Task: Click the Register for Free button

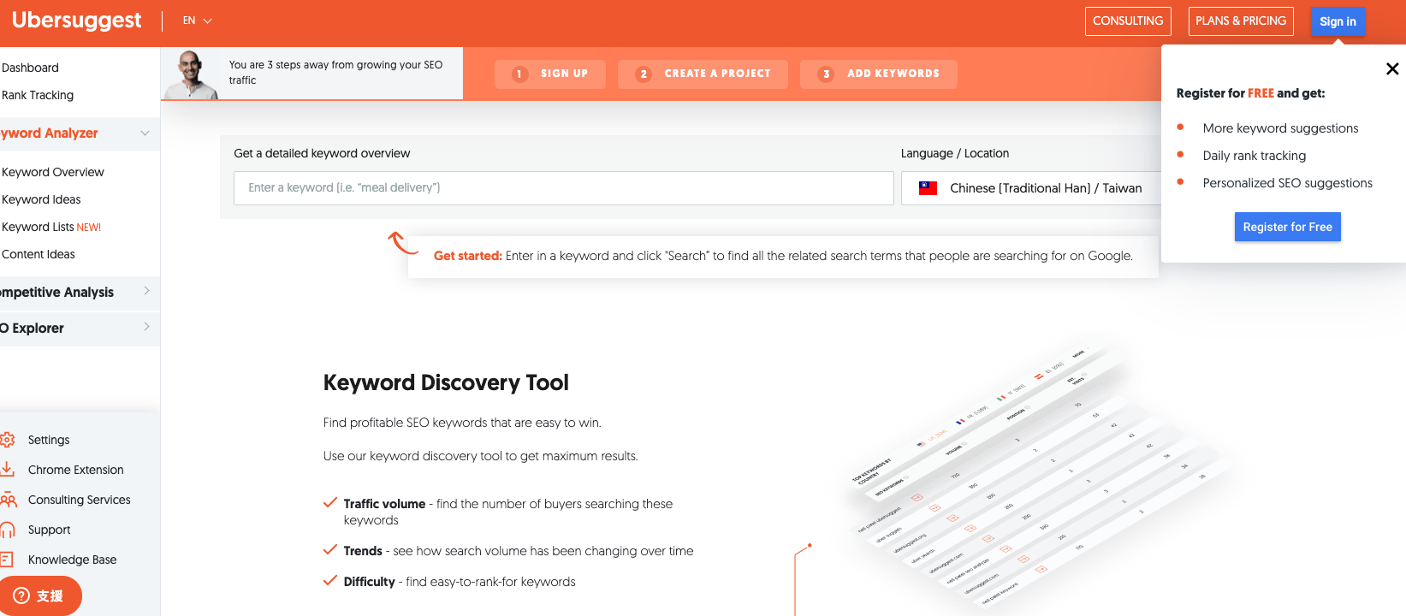Action: [x=1287, y=227]
